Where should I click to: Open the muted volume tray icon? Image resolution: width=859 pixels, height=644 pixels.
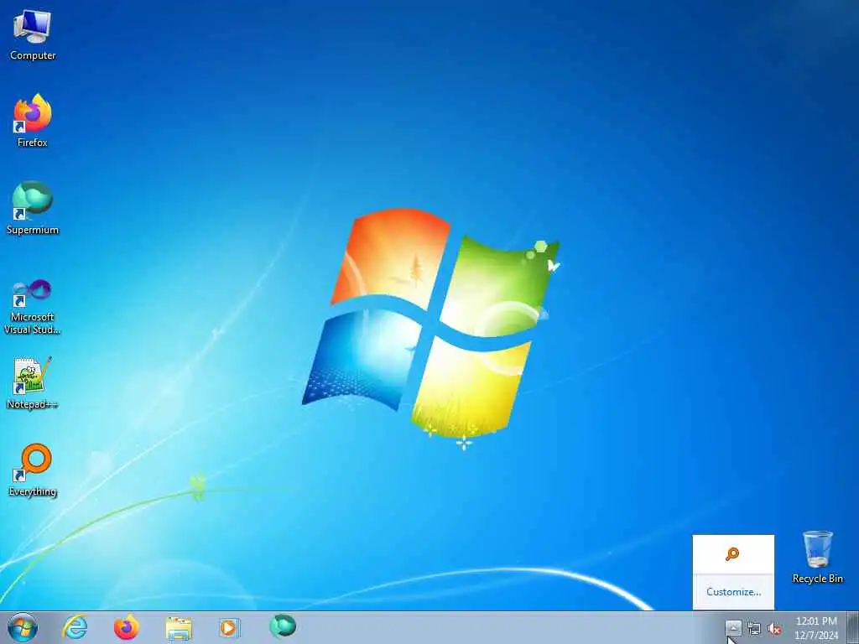pos(774,629)
